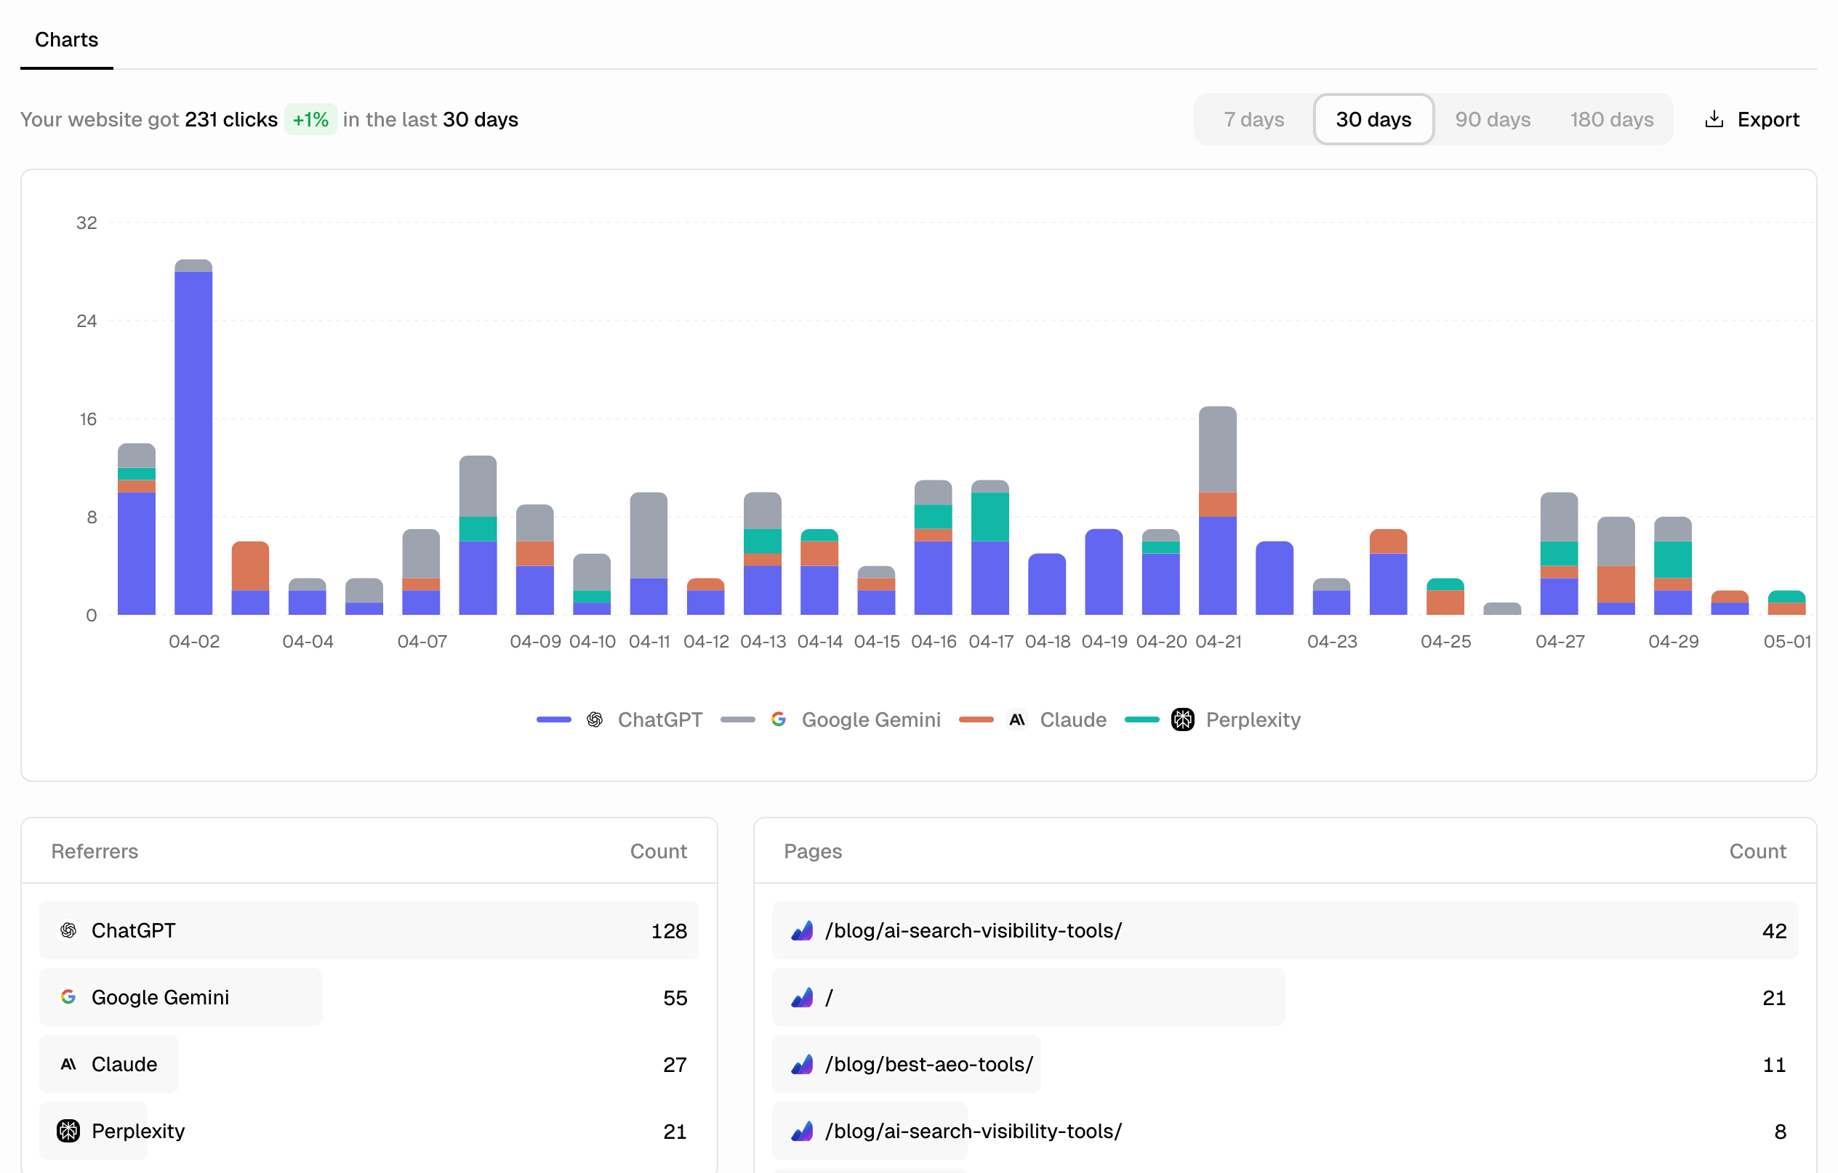
Task: Click the Perplexity icon in chart legend
Action: 1182,719
